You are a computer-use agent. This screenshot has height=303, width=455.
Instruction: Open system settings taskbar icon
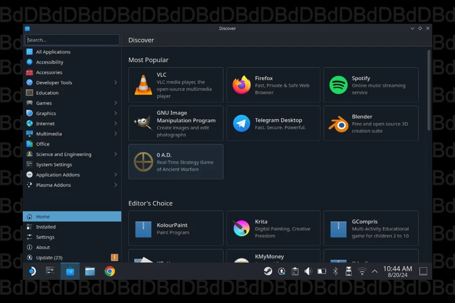(x=50, y=271)
